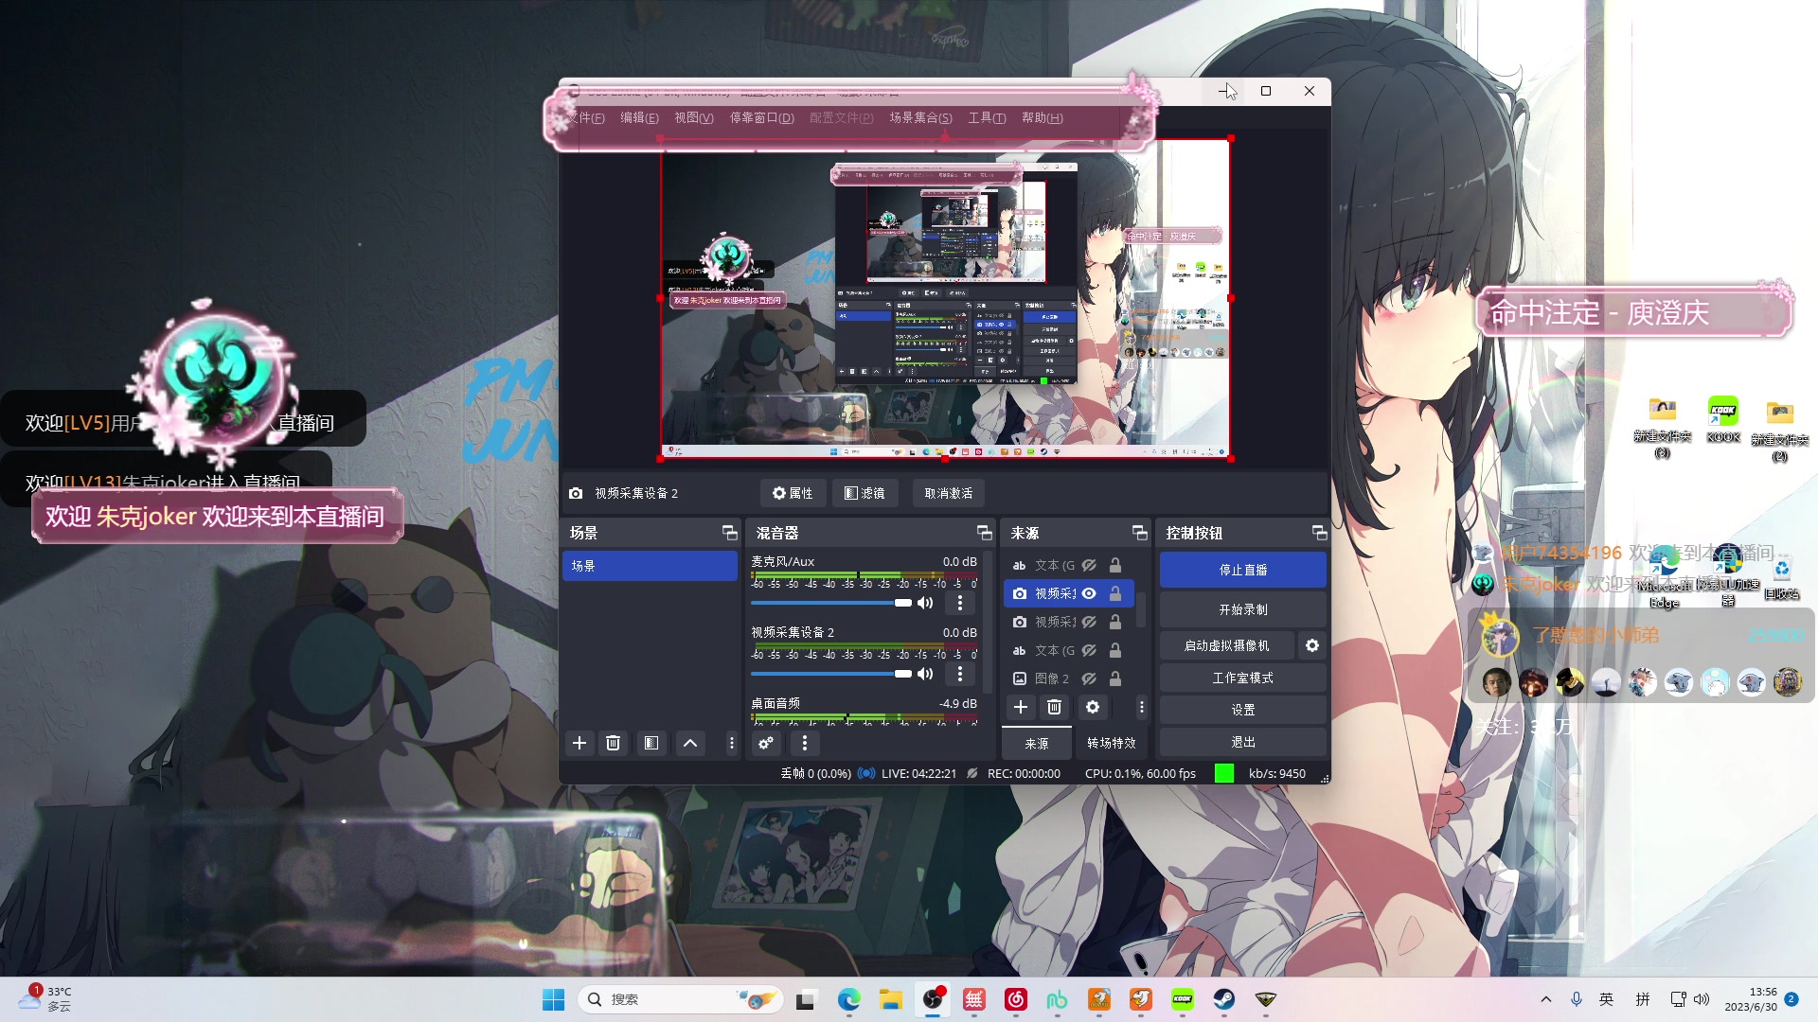Unlock the selected 视频采集 source lock icon
The height and width of the screenshot is (1022, 1818).
point(1115,593)
